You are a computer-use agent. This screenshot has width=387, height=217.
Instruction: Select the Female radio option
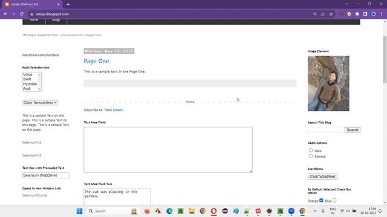click(x=311, y=156)
